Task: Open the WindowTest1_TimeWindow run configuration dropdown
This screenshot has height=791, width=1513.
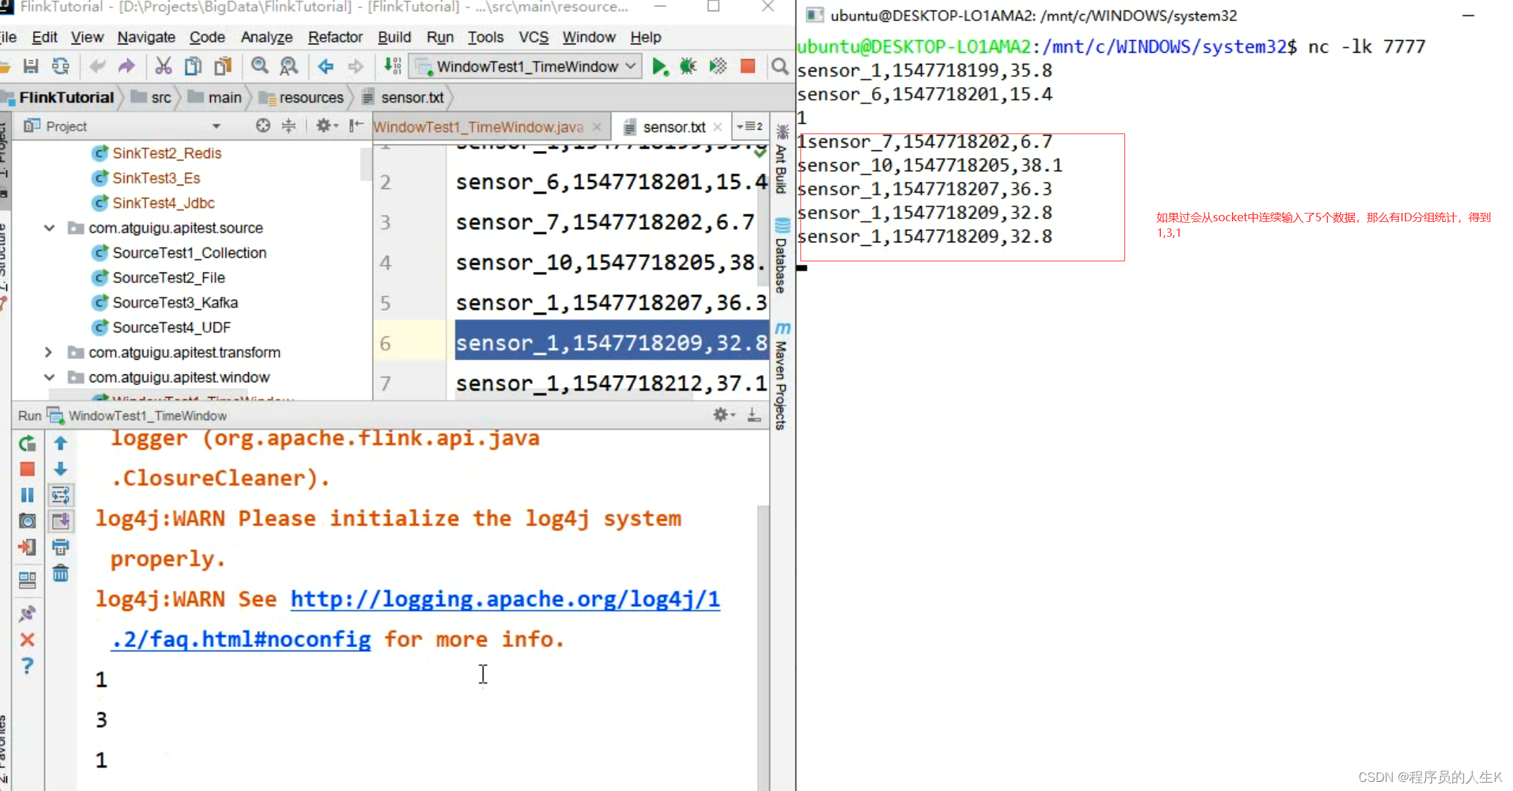Action: 528,66
